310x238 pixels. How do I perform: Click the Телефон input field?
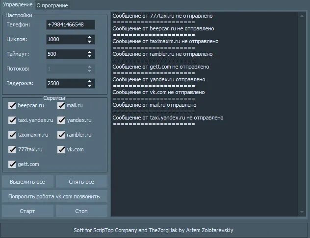(x=70, y=24)
